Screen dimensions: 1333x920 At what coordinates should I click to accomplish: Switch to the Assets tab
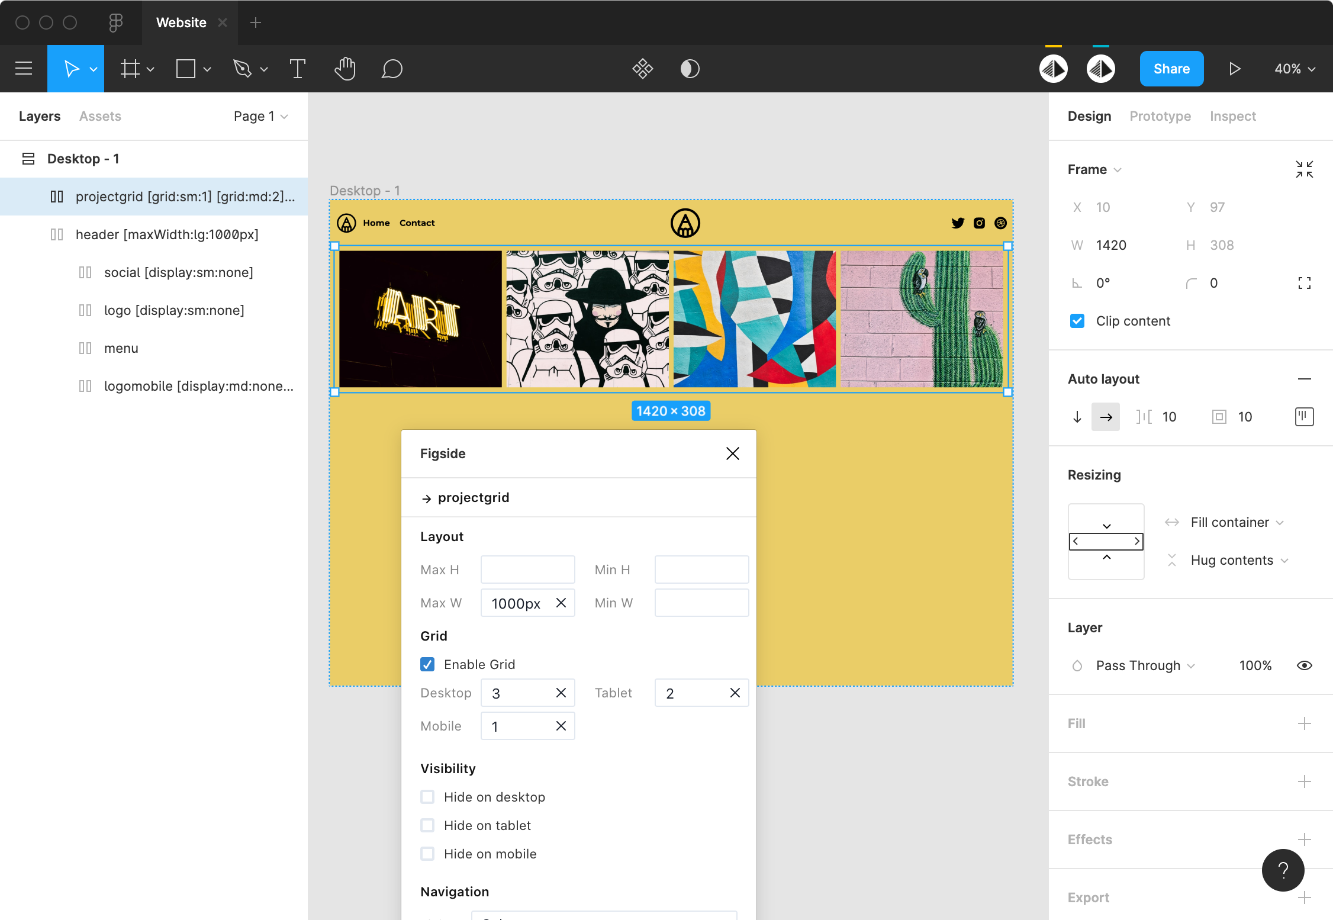(x=100, y=116)
